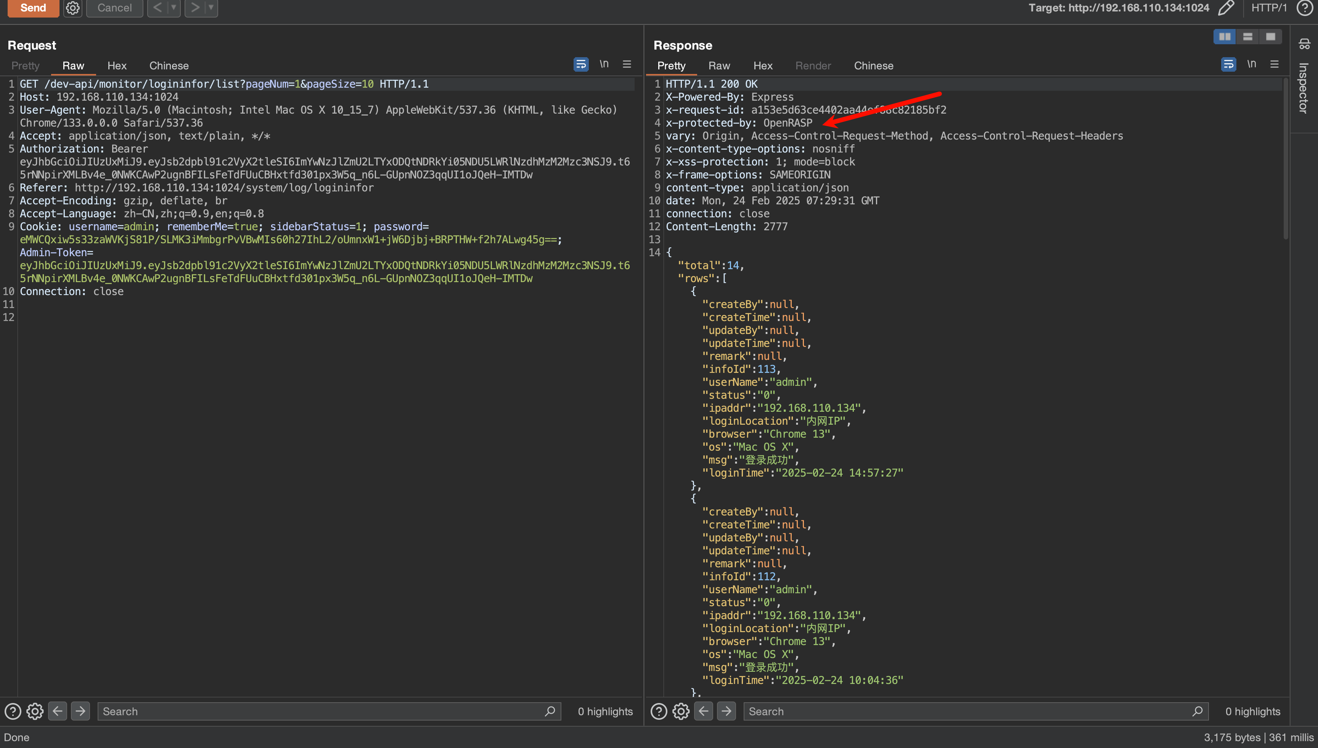Toggle word wrap in Response panel

1228,64
